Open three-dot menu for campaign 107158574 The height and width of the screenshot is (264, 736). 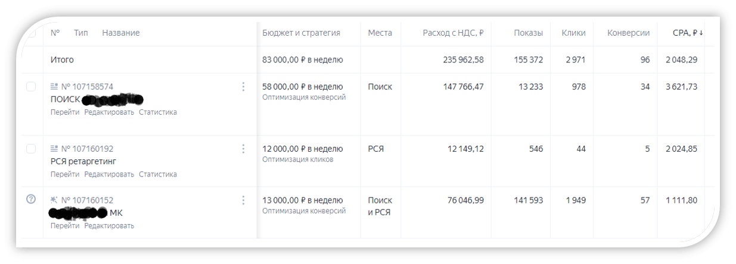click(x=243, y=87)
